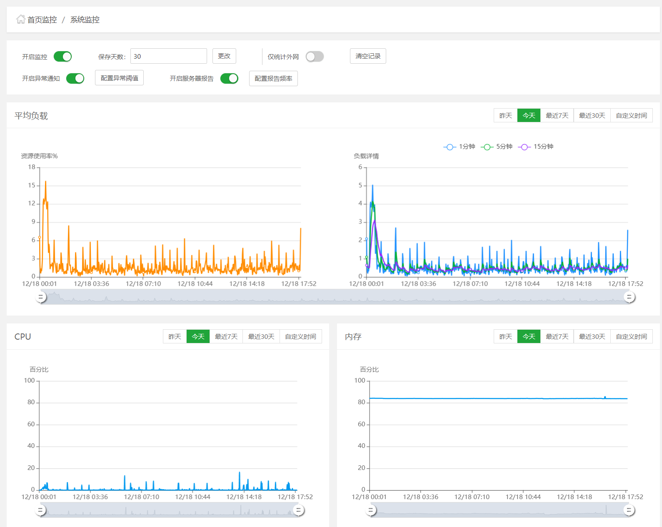The image size is (662, 527).
Task: Click right zoom handle under 内存 chart
Action: point(629,510)
